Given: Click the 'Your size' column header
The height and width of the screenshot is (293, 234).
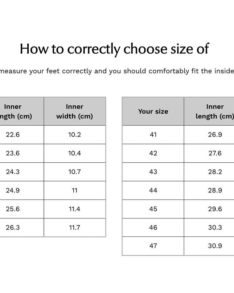Looking at the screenshot, I should coord(153,111).
